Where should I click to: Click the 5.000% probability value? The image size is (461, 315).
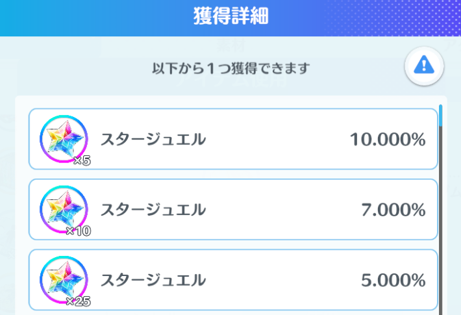click(393, 281)
